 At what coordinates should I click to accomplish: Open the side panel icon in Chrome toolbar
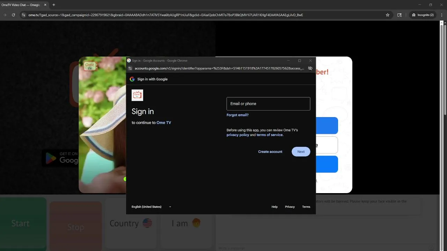[x=400, y=15]
